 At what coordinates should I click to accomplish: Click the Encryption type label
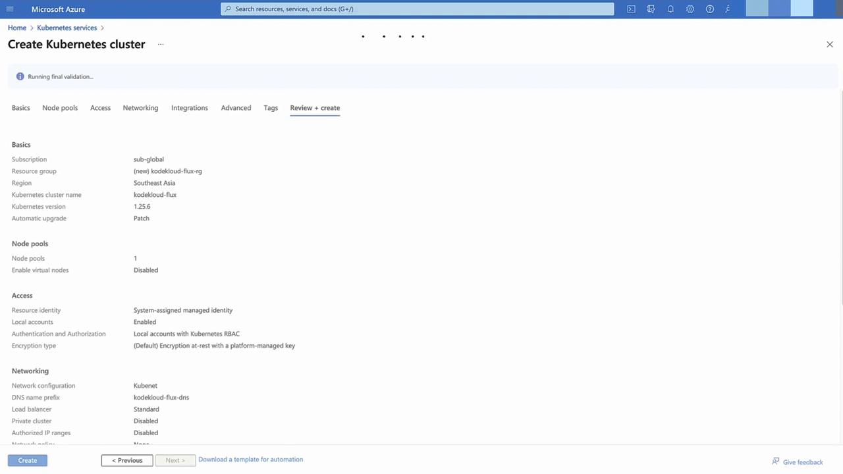click(x=34, y=346)
